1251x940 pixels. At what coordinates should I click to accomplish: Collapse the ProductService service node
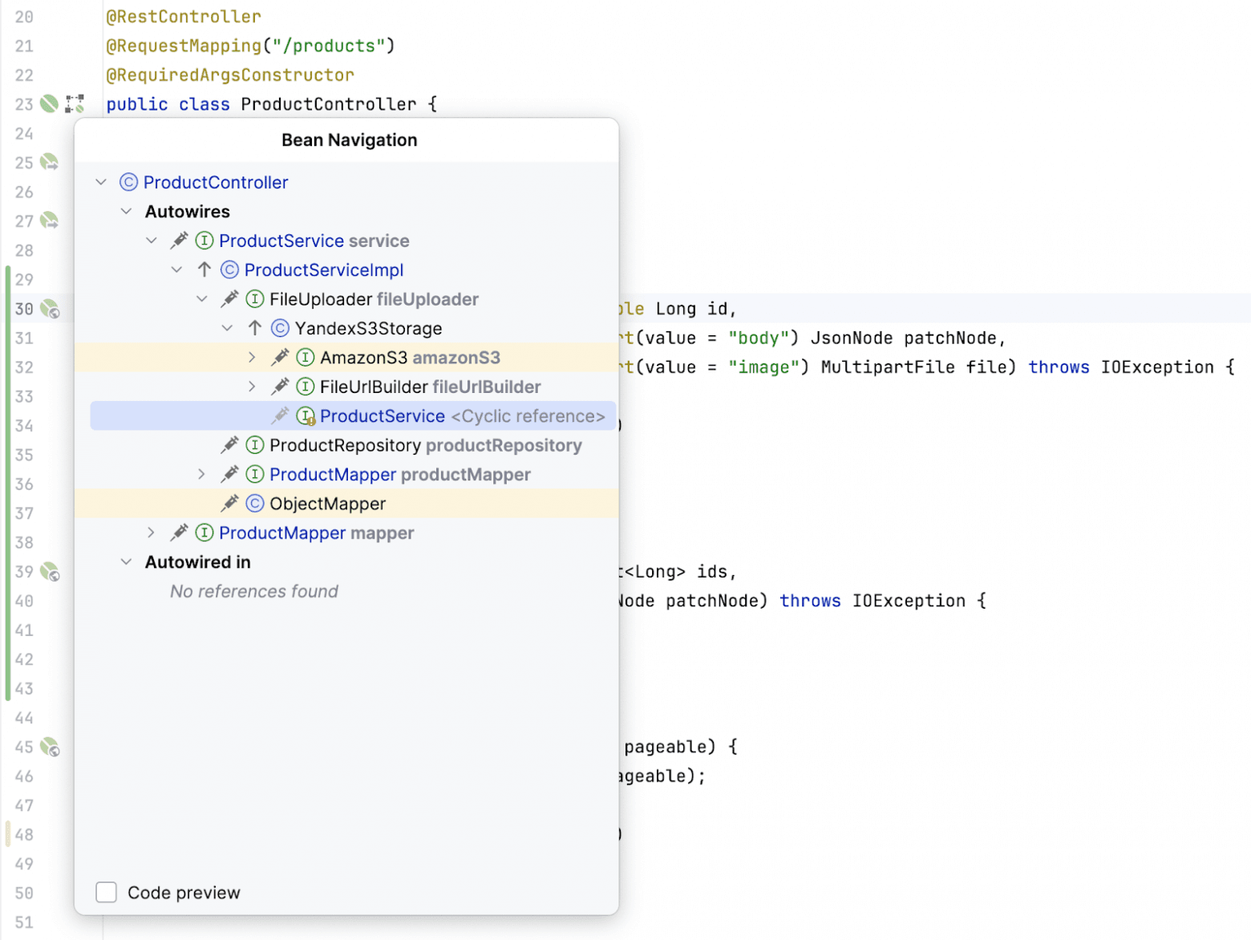point(152,241)
